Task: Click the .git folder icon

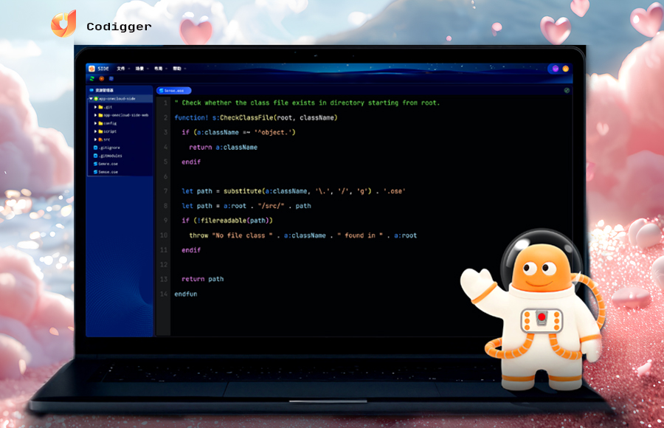Action: click(101, 107)
